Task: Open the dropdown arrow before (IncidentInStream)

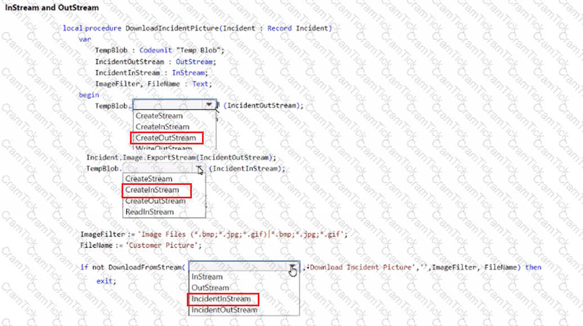Action: point(199,169)
